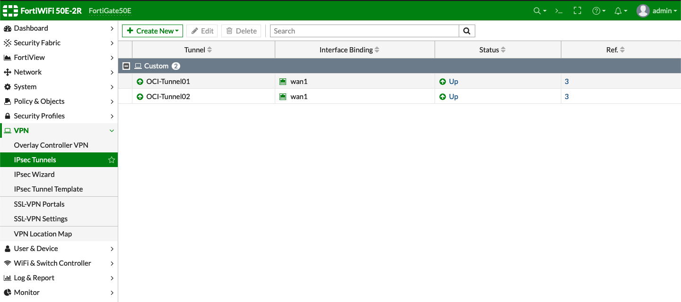Sort by the Tunnel column

pos(198,50)
